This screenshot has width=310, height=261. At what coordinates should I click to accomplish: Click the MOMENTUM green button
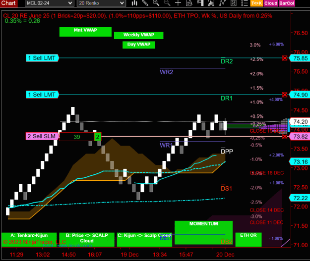pos(204,233)
